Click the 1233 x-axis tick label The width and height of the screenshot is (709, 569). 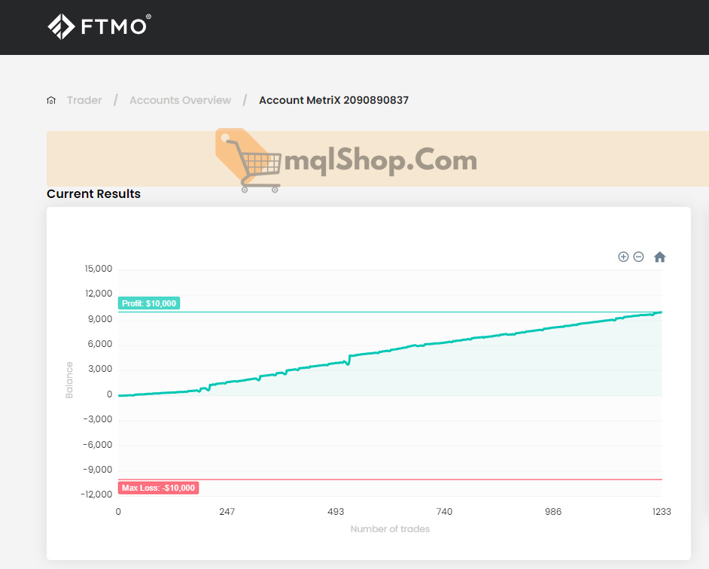(661, 512)
